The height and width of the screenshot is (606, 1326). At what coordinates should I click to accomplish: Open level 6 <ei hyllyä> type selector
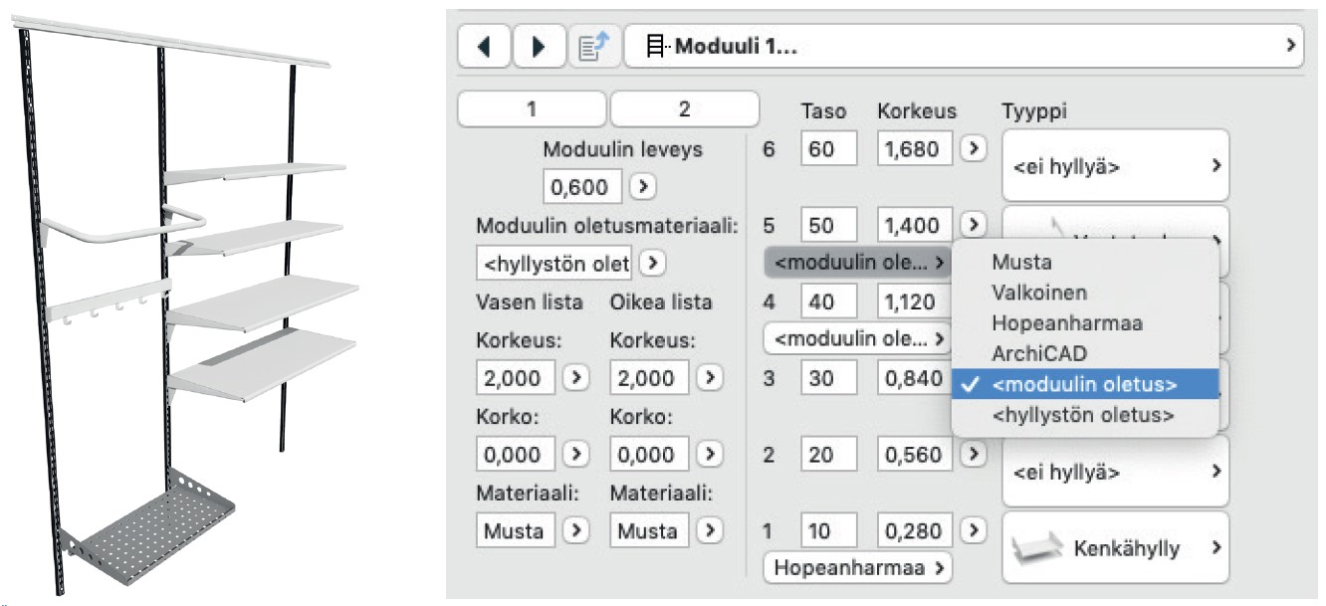point(1115,166)
